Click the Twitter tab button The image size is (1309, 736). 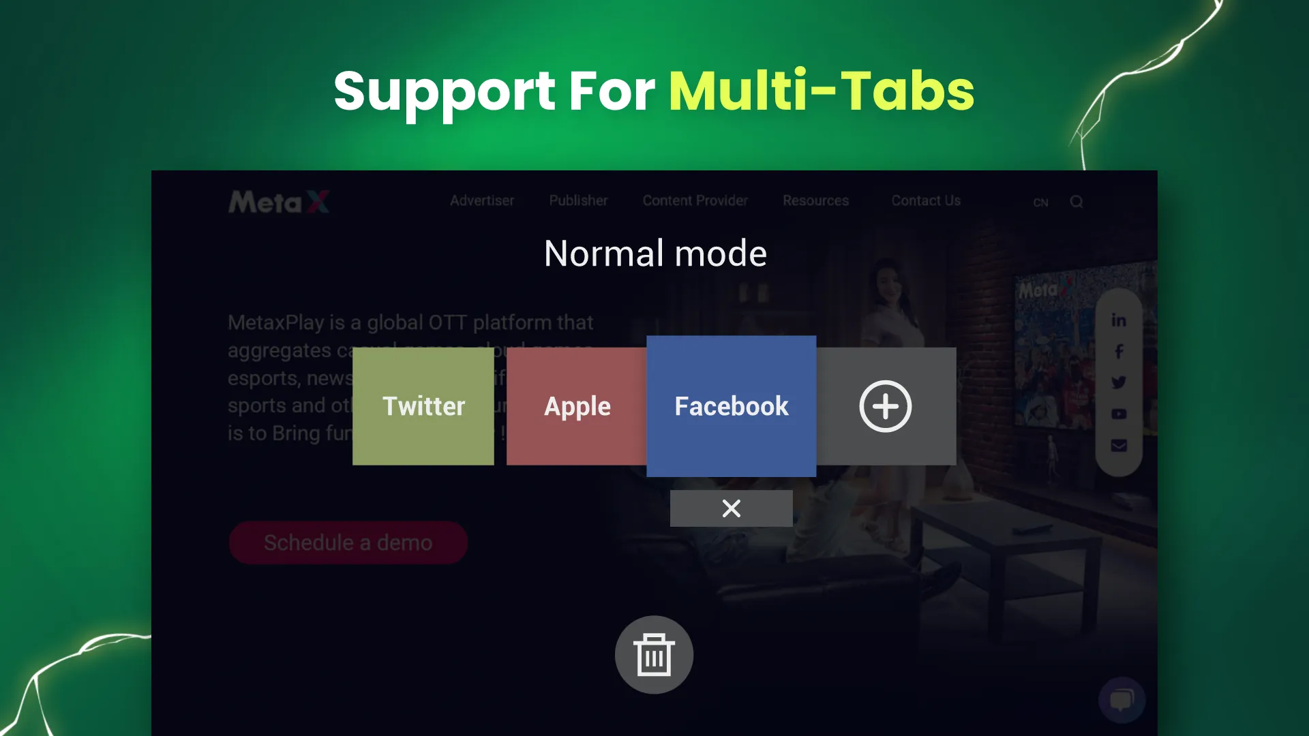(423, 406)
